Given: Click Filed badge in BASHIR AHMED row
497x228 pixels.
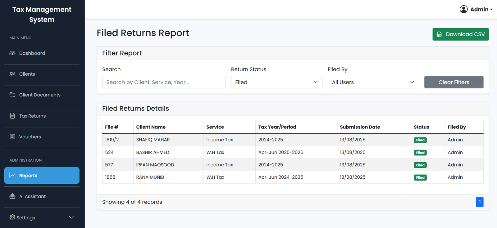Looking at the screenshot, I should coord(420,153).
